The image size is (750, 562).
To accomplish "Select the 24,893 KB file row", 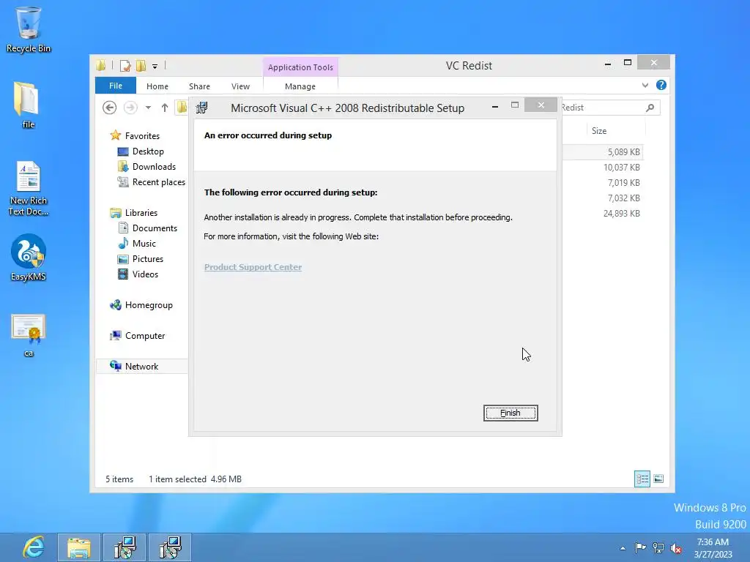I will 603,213.
